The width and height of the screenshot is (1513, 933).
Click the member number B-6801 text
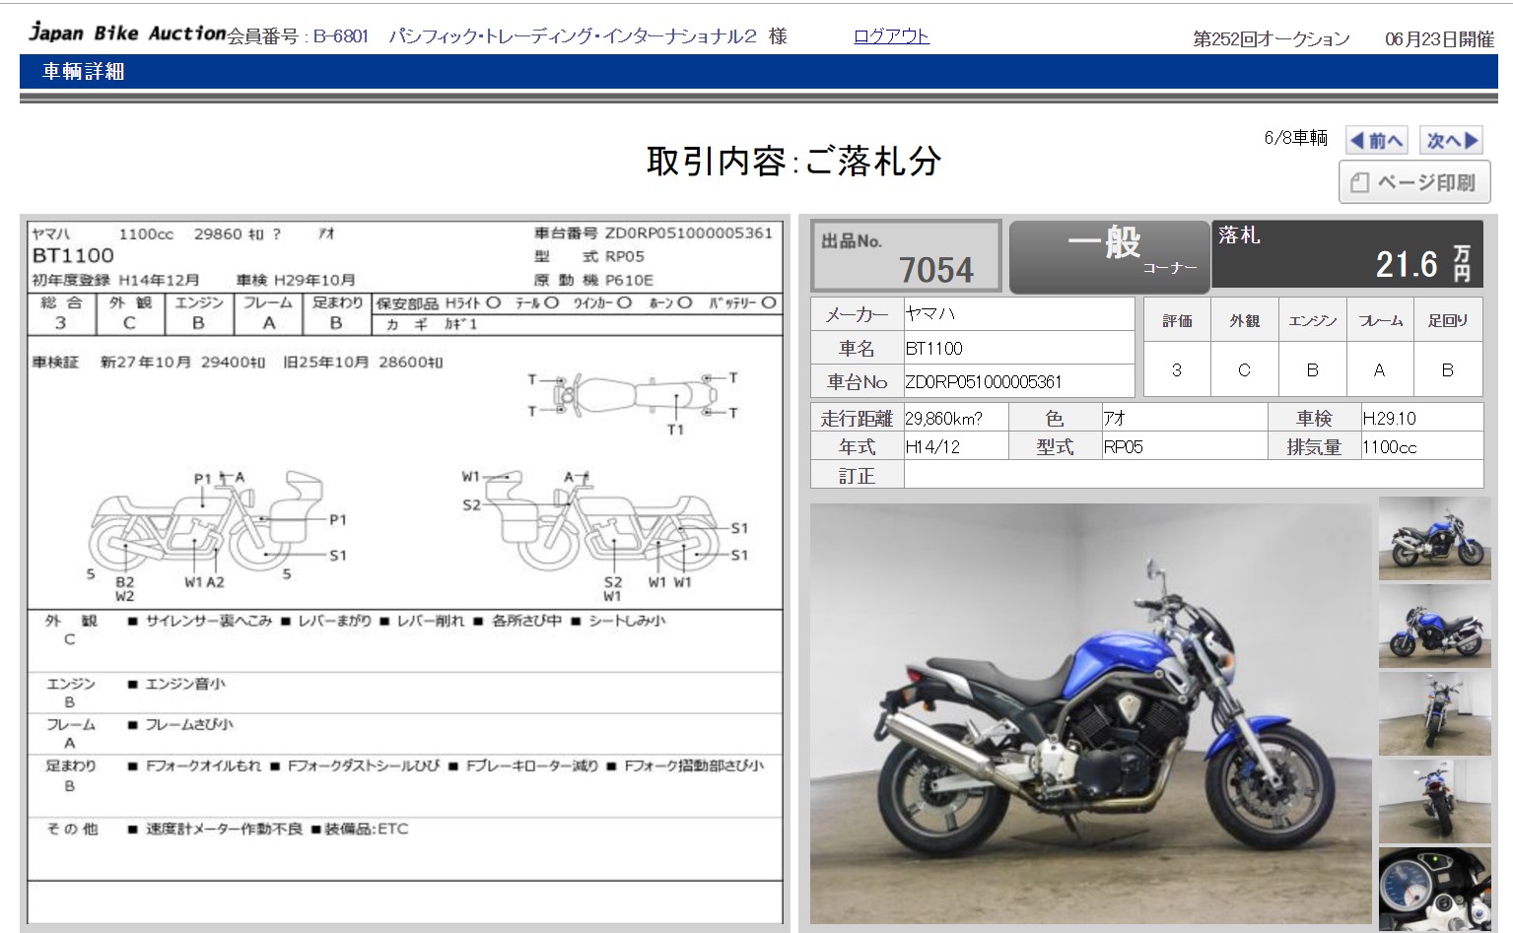click(340, 36)
